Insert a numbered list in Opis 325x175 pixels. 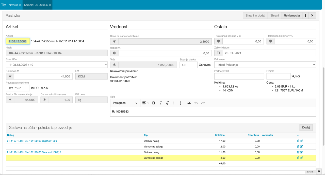tap(182, 103)
